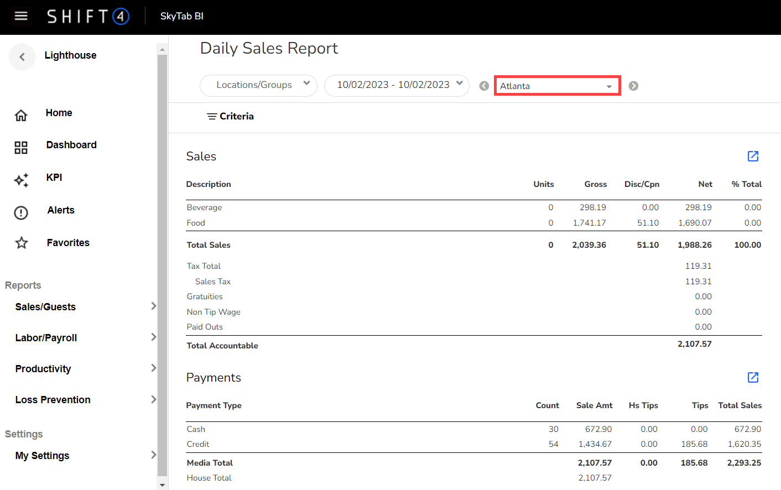
Task: Expand the Sales/Guests reports menu
Action: 83,306
